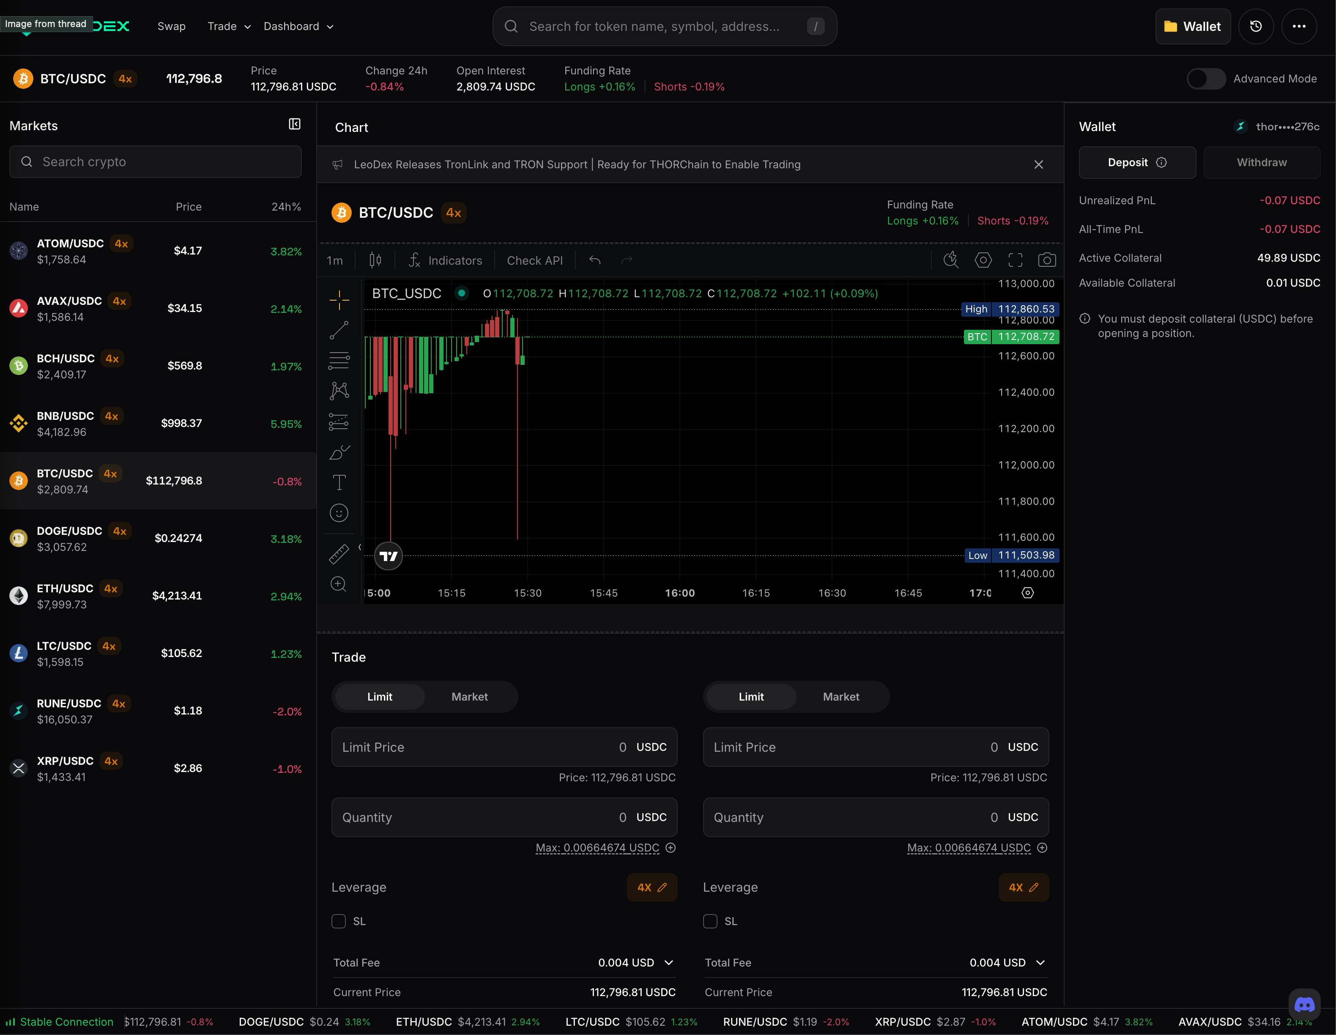
Task: Enable the Advanced Mode switch
Action: coord(1206,79)
